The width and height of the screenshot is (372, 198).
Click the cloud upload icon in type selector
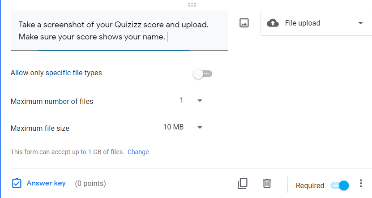tap(272, 23)
